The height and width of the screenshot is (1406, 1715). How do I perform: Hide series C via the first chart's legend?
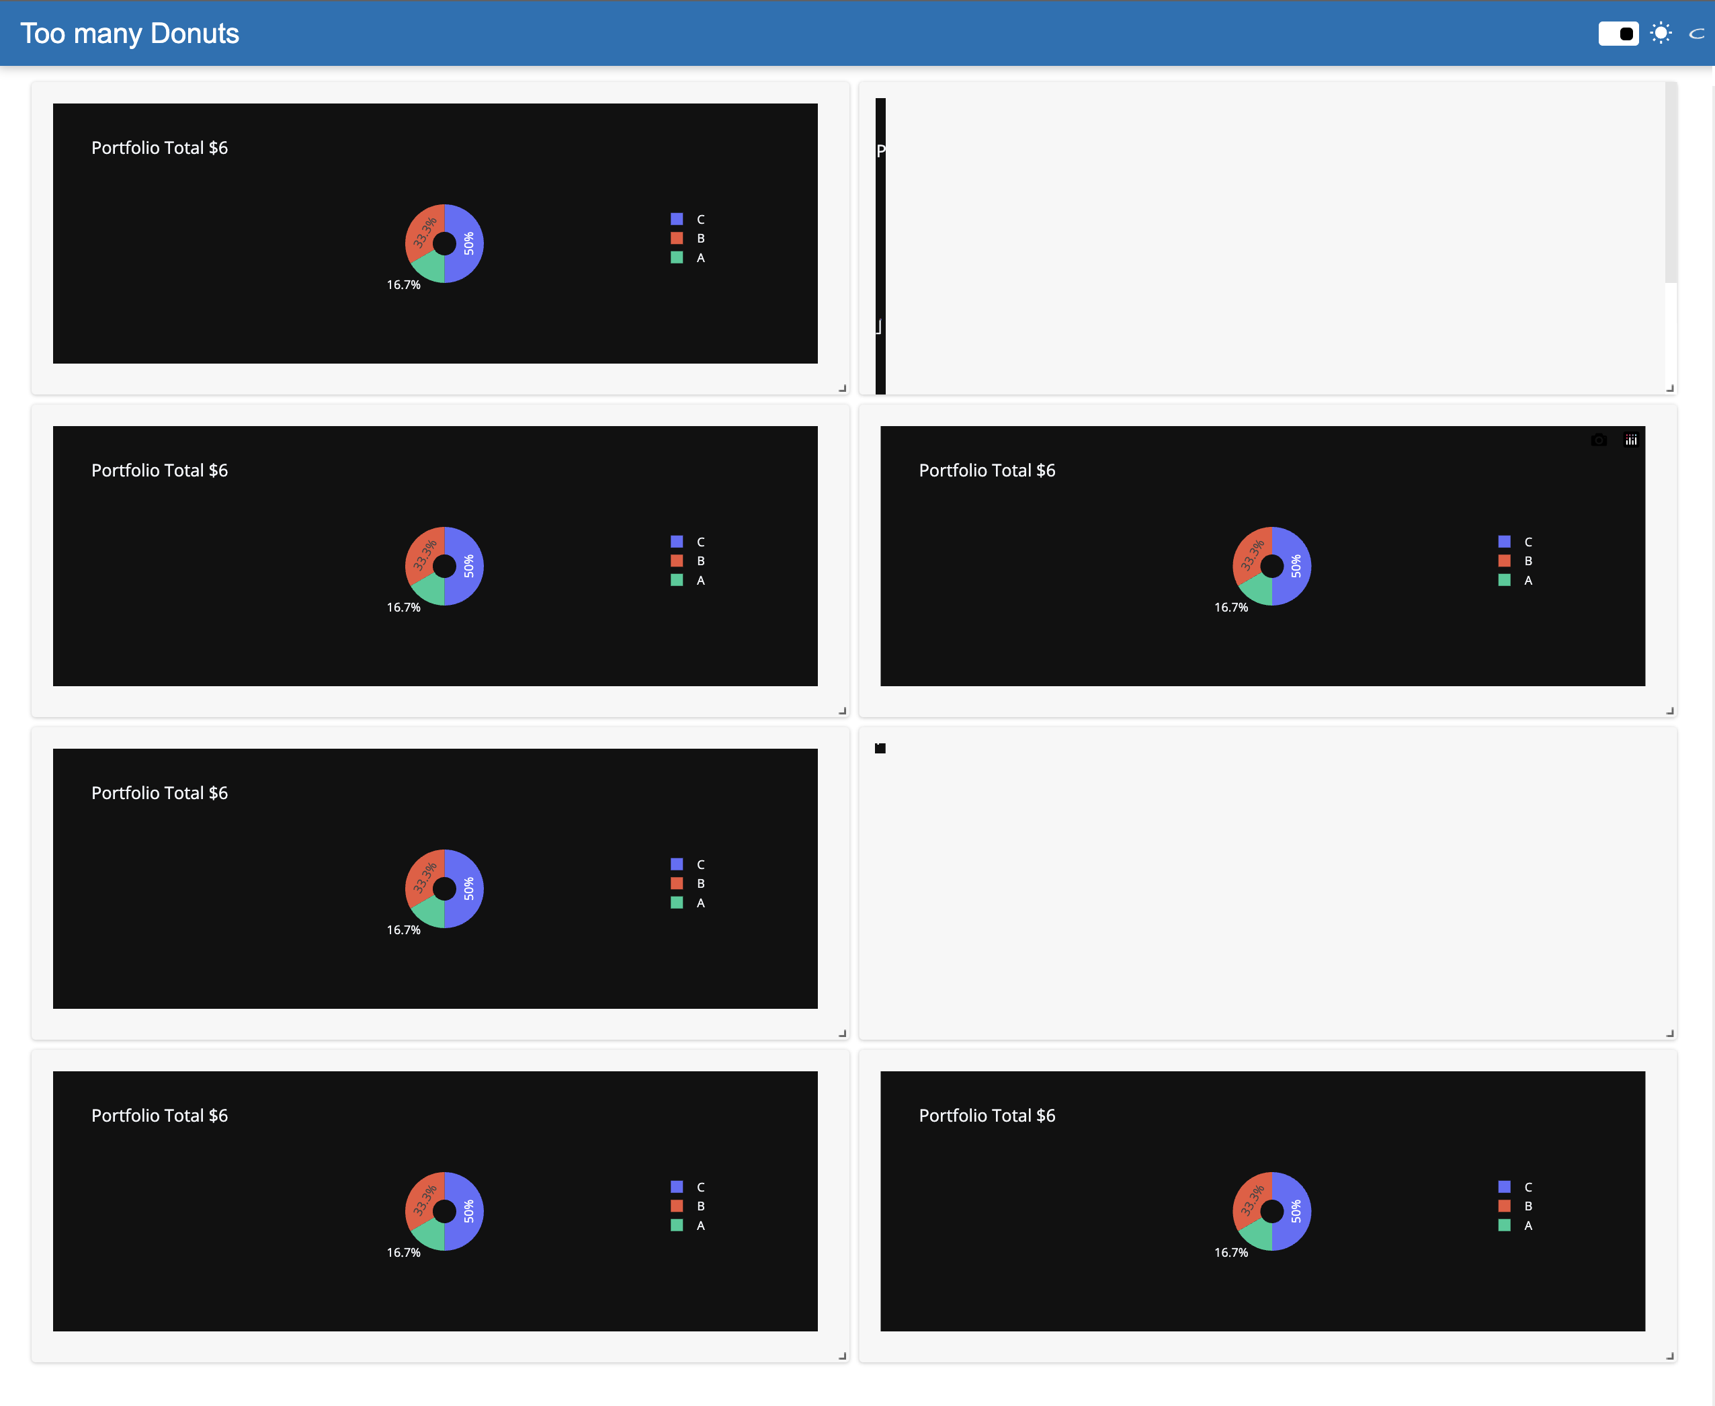coord(688,218)
